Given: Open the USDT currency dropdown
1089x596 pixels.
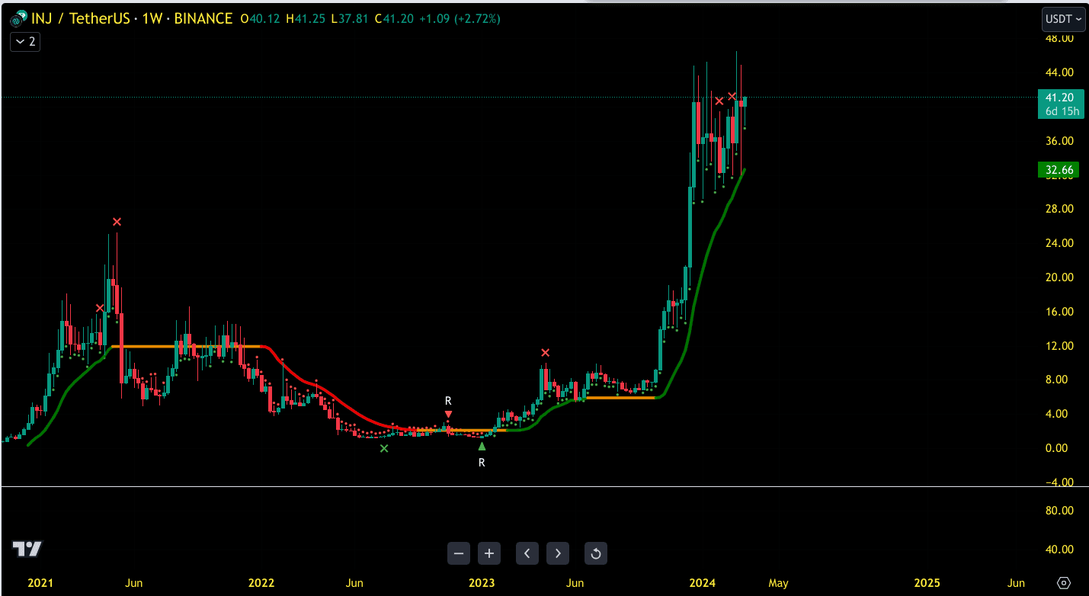Looking at the screenshot, I should (x=1063, y=19).
